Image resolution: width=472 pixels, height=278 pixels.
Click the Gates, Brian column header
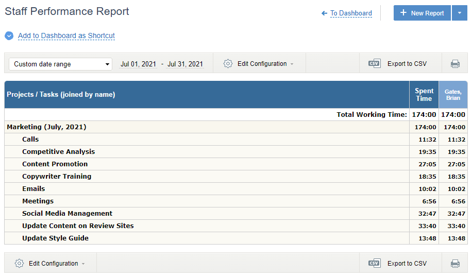pos(453,95)
